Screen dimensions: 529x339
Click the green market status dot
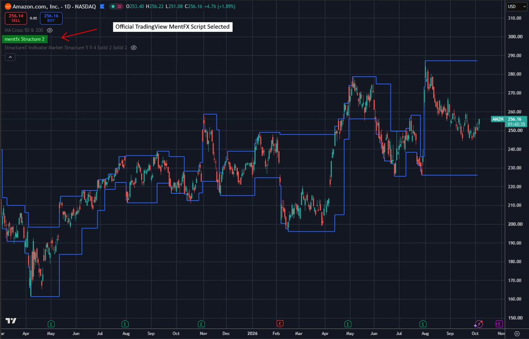point(113,7)
